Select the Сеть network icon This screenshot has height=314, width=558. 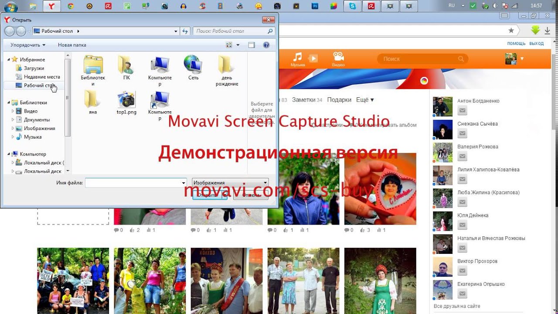(193, 68)
